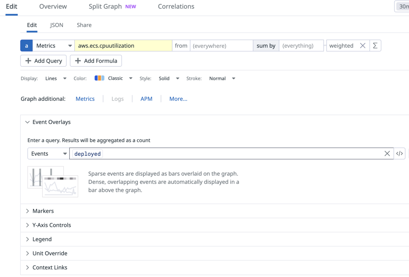Open the Metrics source dropdown

[x=54, y=46]
